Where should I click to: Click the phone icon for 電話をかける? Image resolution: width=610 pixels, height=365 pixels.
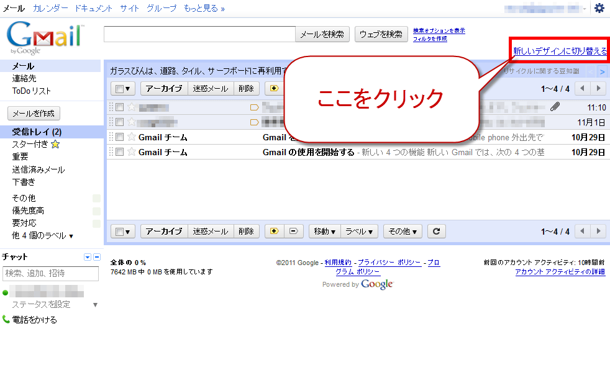(x=6, y=319)
